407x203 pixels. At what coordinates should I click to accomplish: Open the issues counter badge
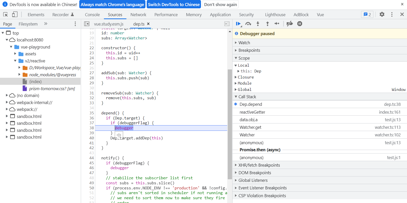coord(367,15)
